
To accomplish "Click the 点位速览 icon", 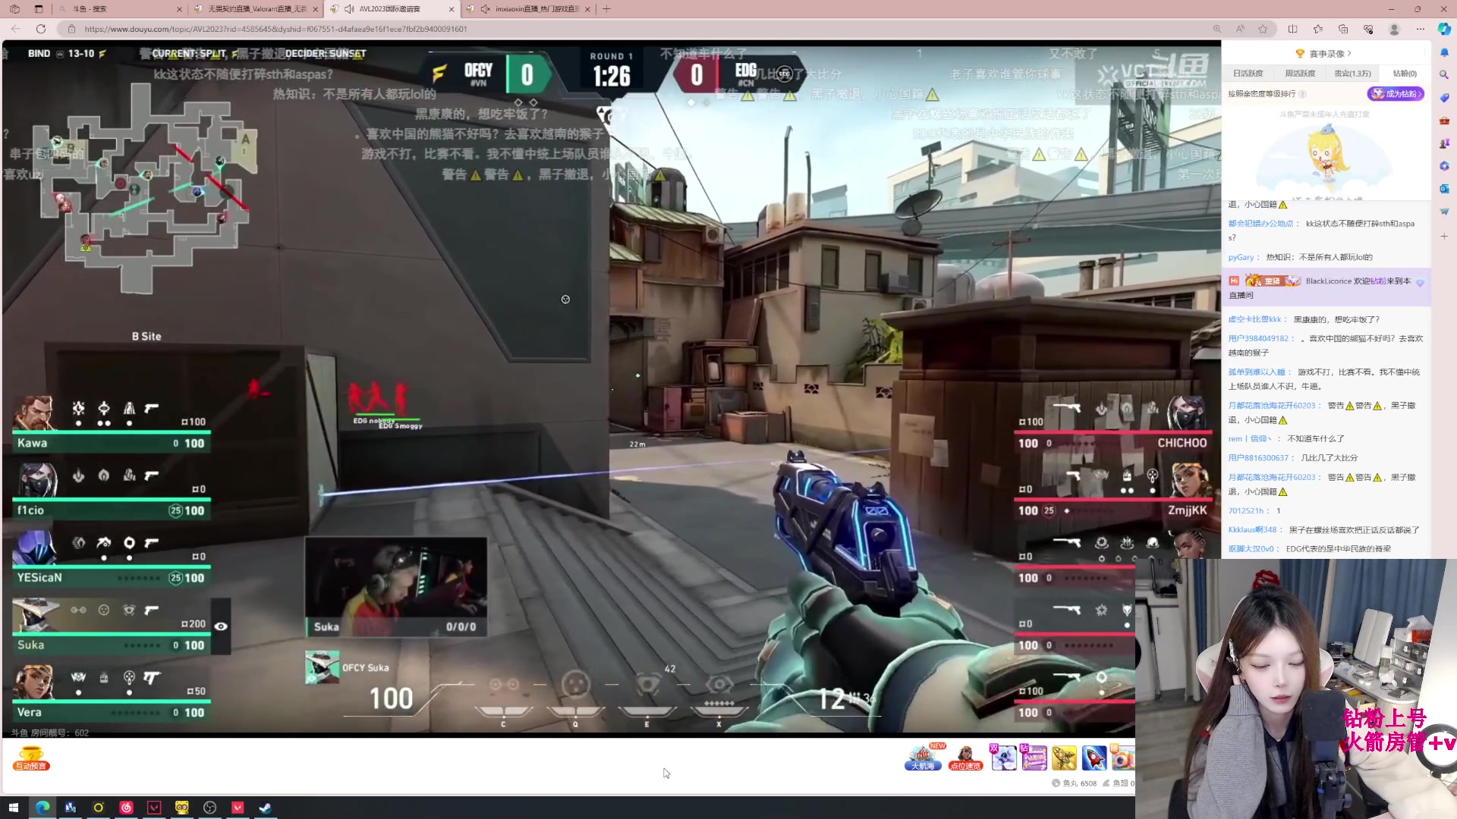I will tap(965, 757).
